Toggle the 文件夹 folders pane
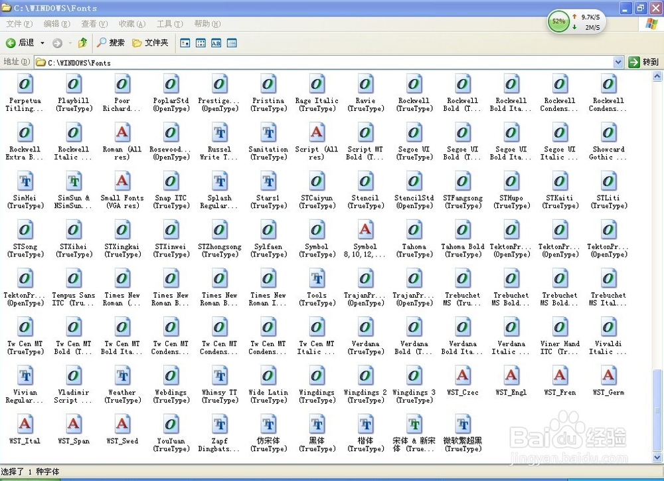Image resolution: width=664 pixels, height=481 pixels. pos(150,43)
